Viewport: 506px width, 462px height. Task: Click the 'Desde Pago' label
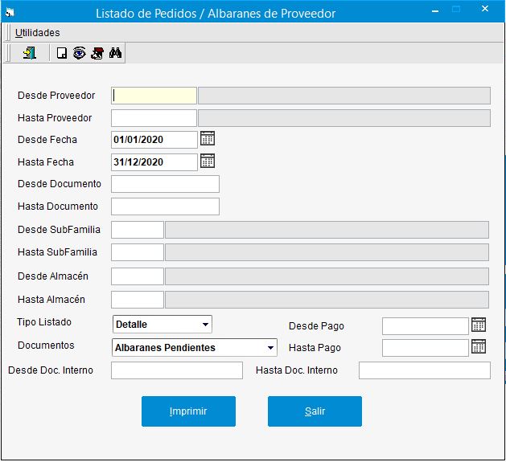(x=317, y=326)
